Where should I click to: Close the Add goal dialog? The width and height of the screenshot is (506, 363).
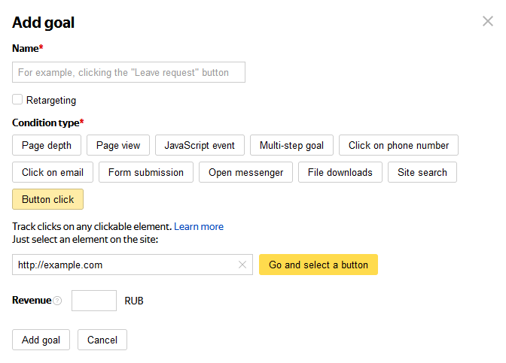[x=488, y=21]
